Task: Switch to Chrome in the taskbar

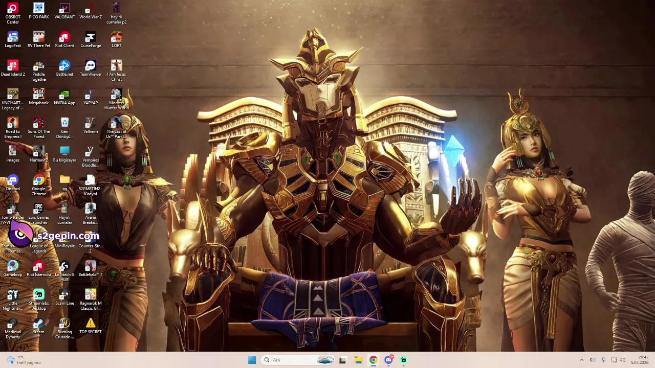Action: coord(373,360)
